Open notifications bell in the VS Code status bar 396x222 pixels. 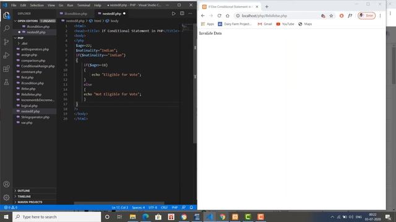191,207
